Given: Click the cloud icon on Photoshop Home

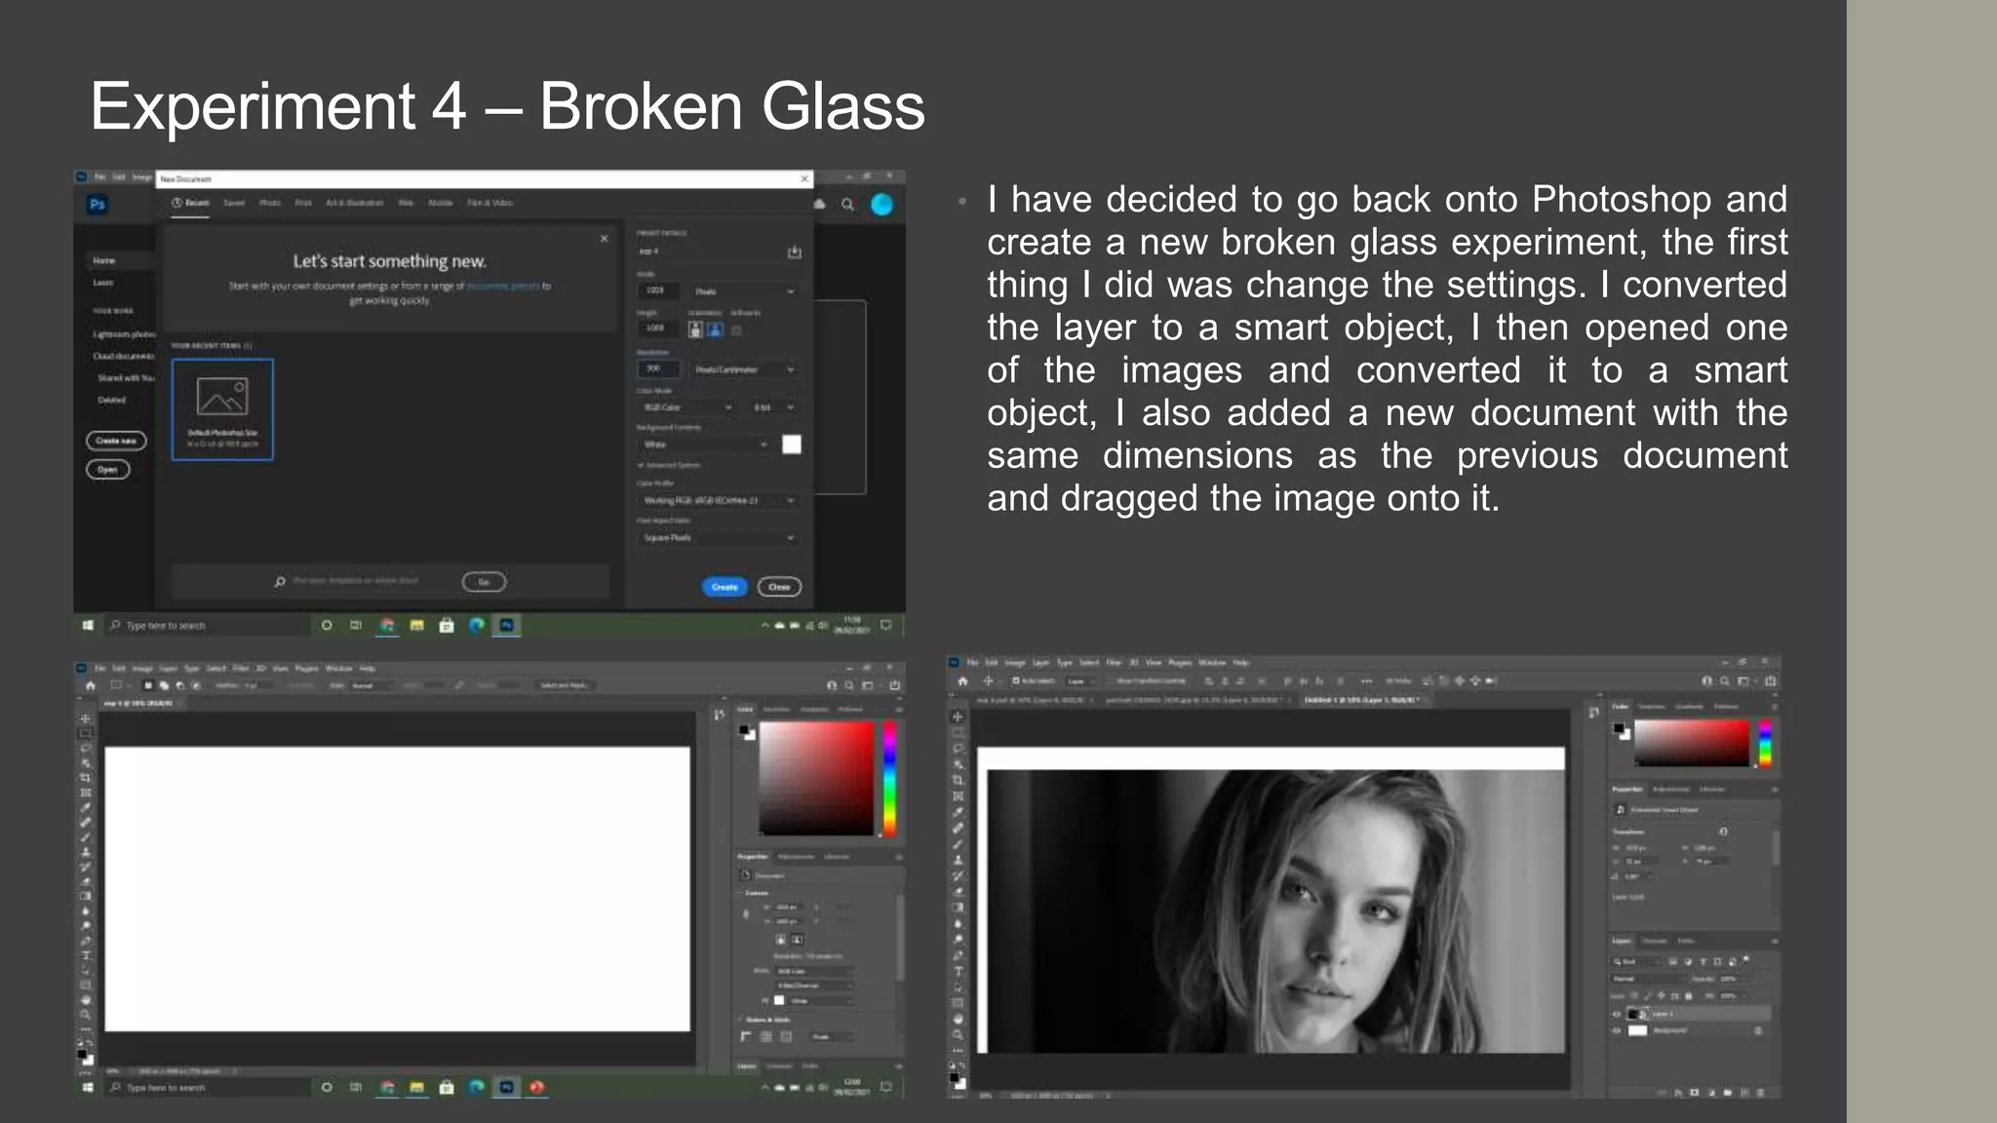Looking at the screenshot, I should [819, 204].
